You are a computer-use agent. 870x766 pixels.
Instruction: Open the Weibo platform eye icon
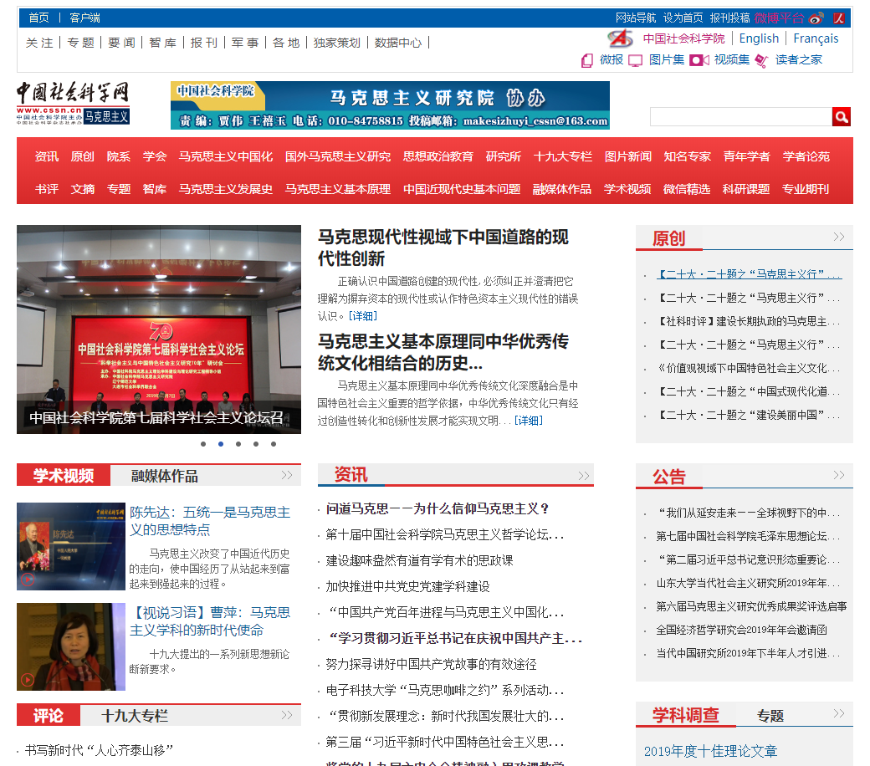816,18
